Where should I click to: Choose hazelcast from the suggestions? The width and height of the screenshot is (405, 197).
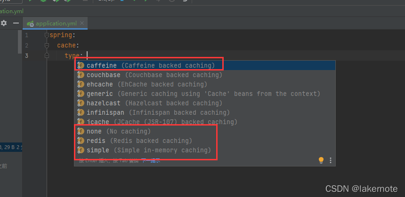tap(205, 103)
